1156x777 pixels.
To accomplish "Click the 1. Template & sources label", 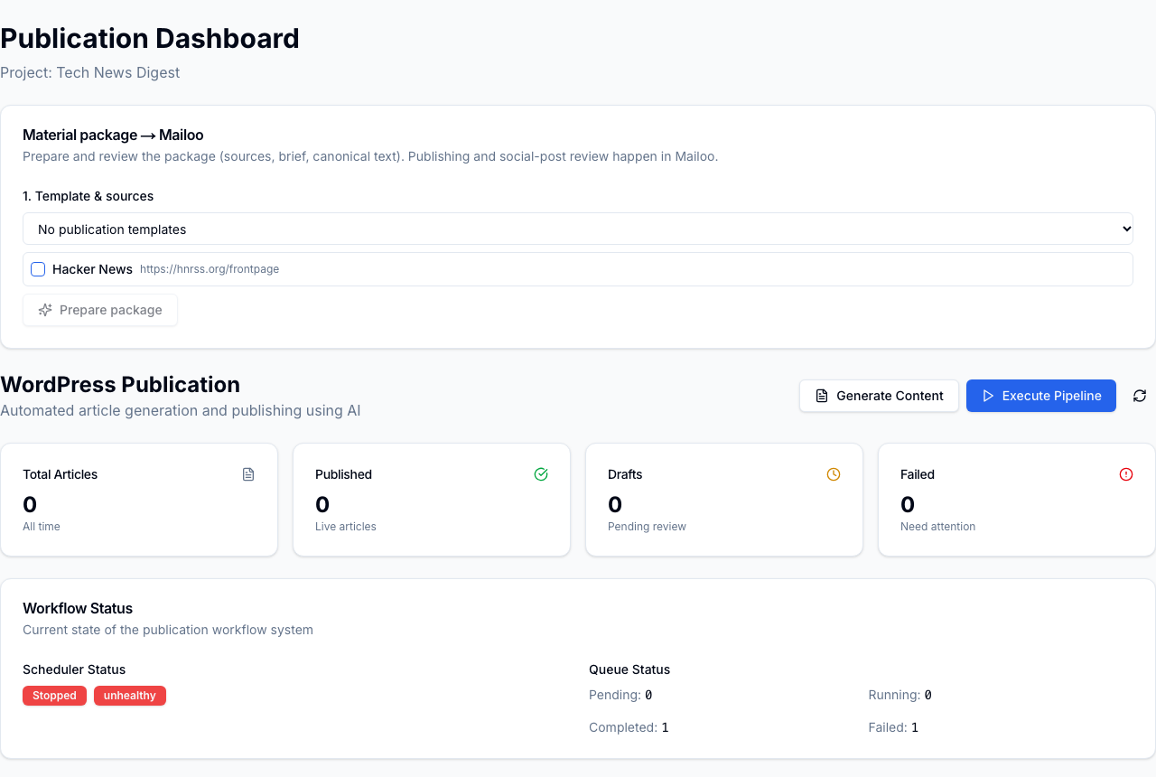I will pos(89,196).
